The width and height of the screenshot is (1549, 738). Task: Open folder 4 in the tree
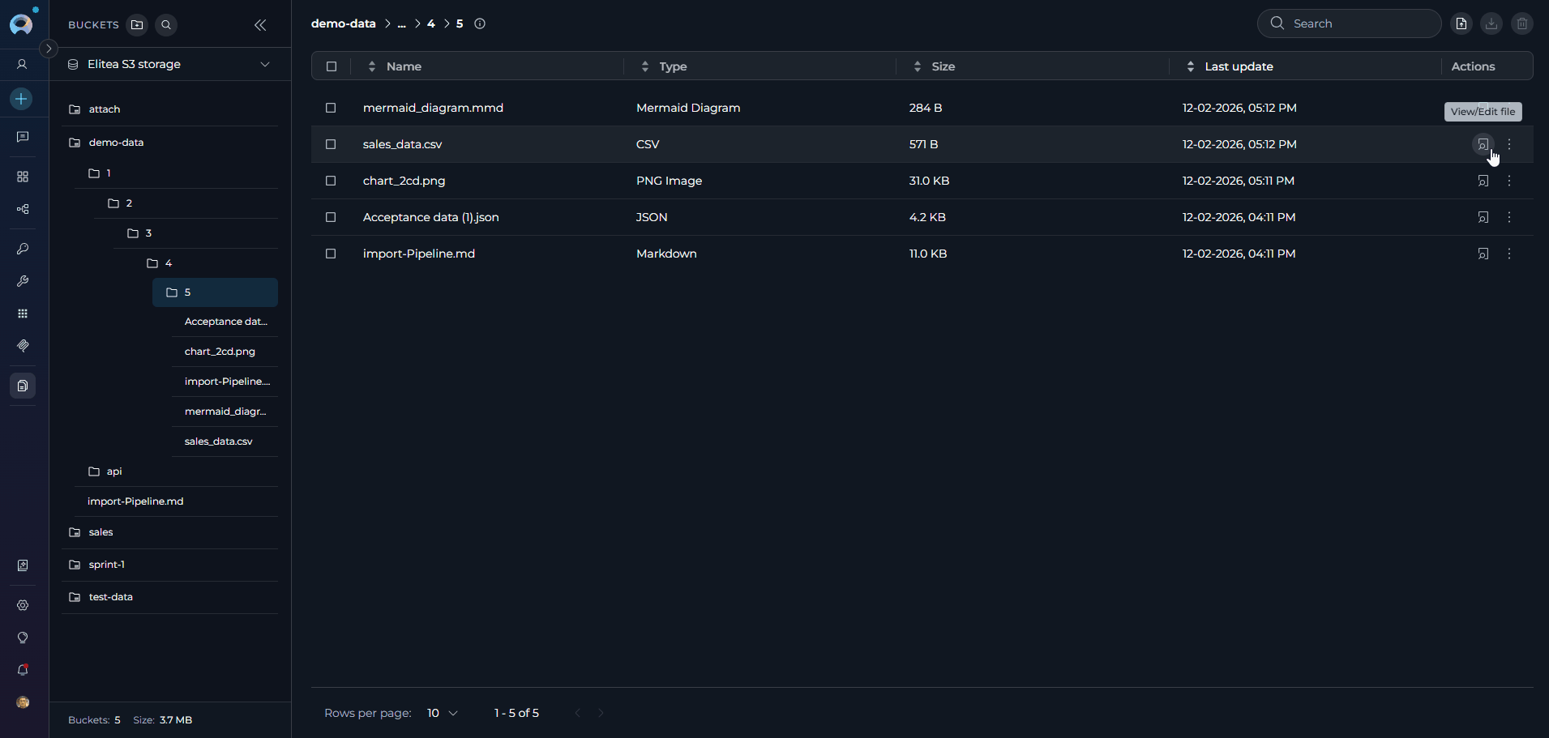pos(206,263)
